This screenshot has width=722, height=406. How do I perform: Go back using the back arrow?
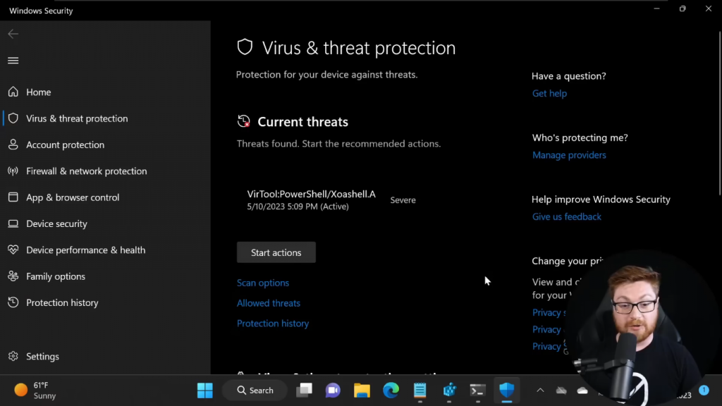[x=13, y=34]
